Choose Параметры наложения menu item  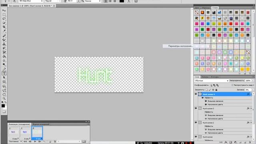[x=180, y=46]
